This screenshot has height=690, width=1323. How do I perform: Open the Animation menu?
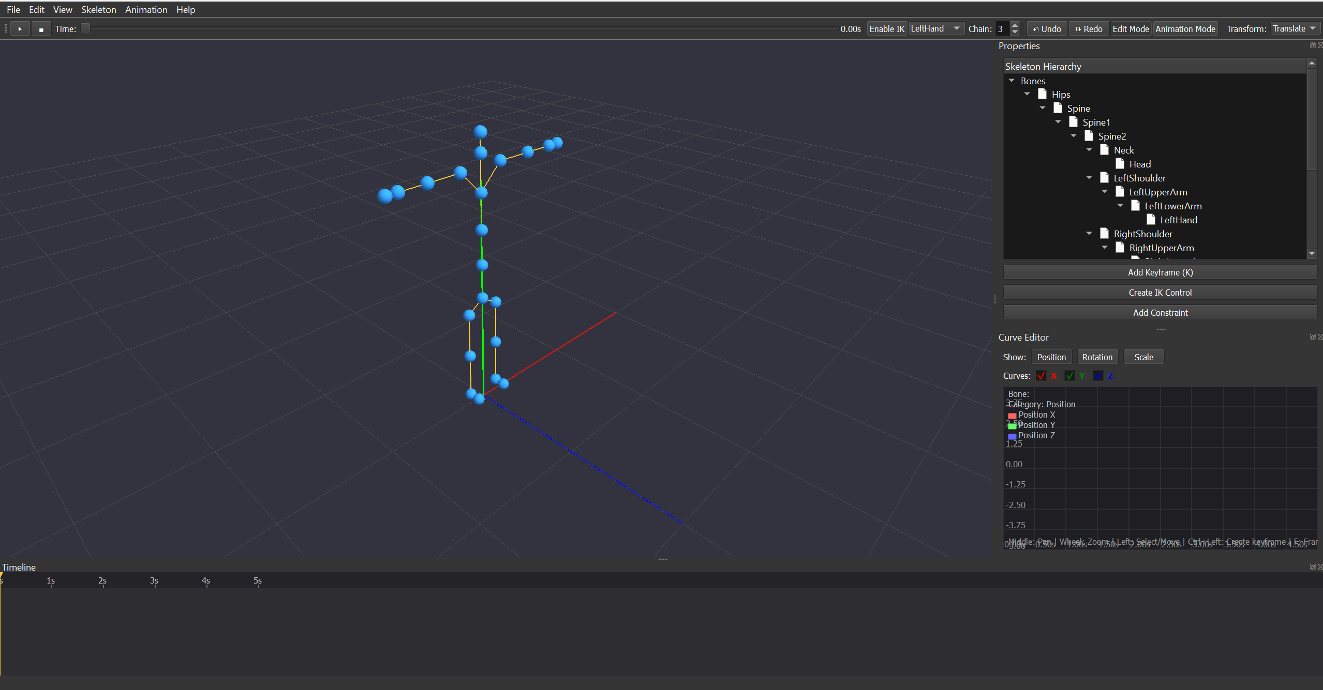tap(146, 9)
